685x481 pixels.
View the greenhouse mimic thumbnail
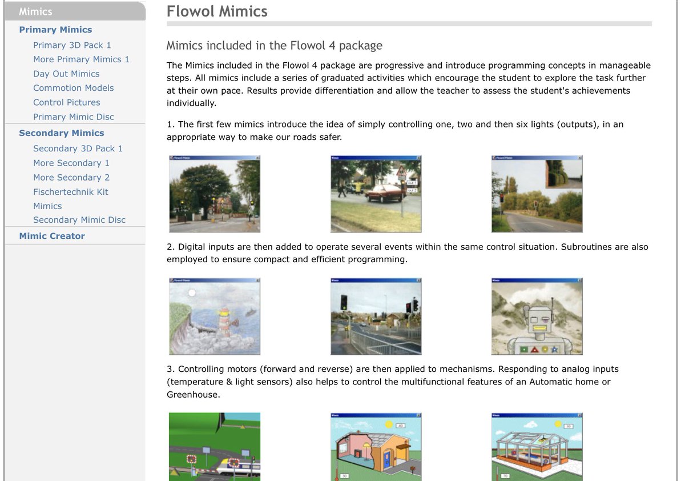click(537, 447)
